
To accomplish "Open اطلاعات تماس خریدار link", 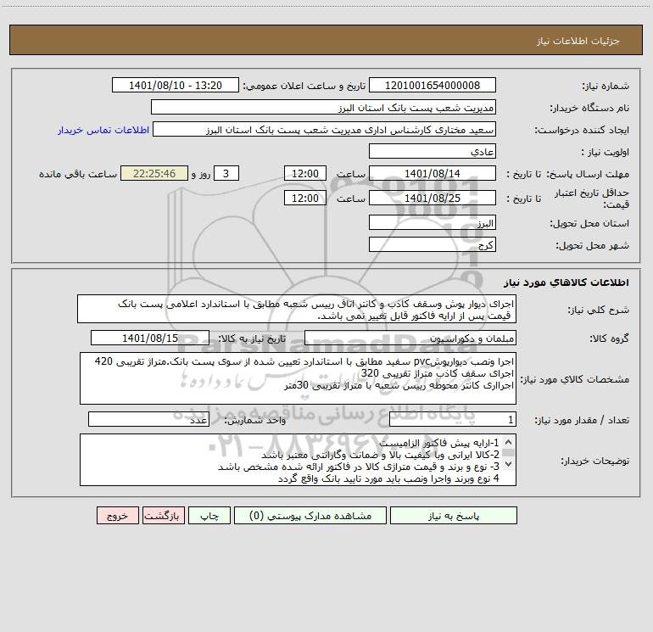I will click(103, 130).
